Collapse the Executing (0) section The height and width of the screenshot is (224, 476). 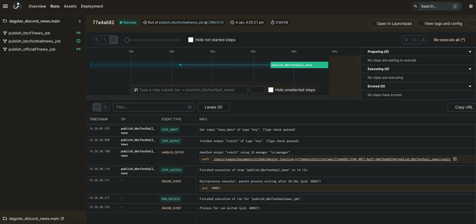coord(470,69)
